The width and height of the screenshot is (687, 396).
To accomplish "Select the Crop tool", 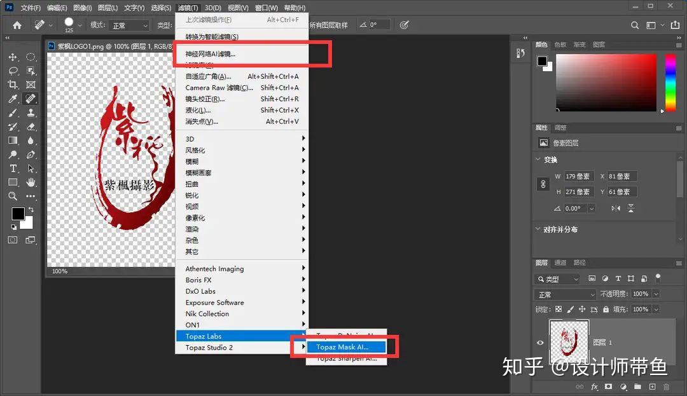I will click(13, 83).
